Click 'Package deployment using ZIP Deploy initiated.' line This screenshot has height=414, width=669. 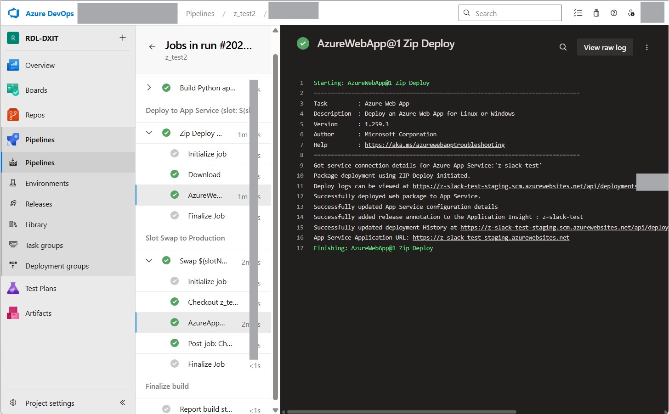(x=392, y=175)
